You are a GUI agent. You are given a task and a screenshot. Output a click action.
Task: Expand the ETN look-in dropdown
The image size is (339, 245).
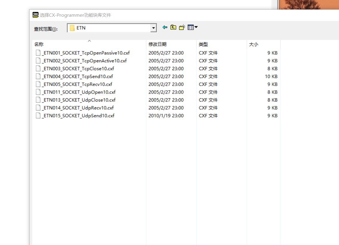[154, 28]
